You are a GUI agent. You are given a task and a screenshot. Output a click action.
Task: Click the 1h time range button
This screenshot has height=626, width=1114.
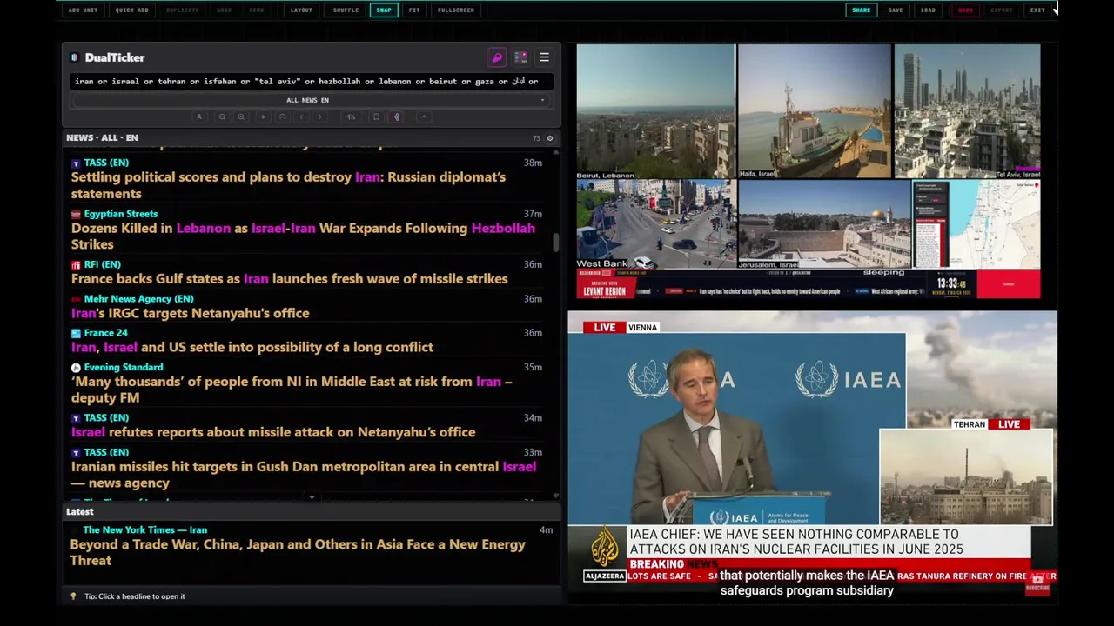click(351, 117)
